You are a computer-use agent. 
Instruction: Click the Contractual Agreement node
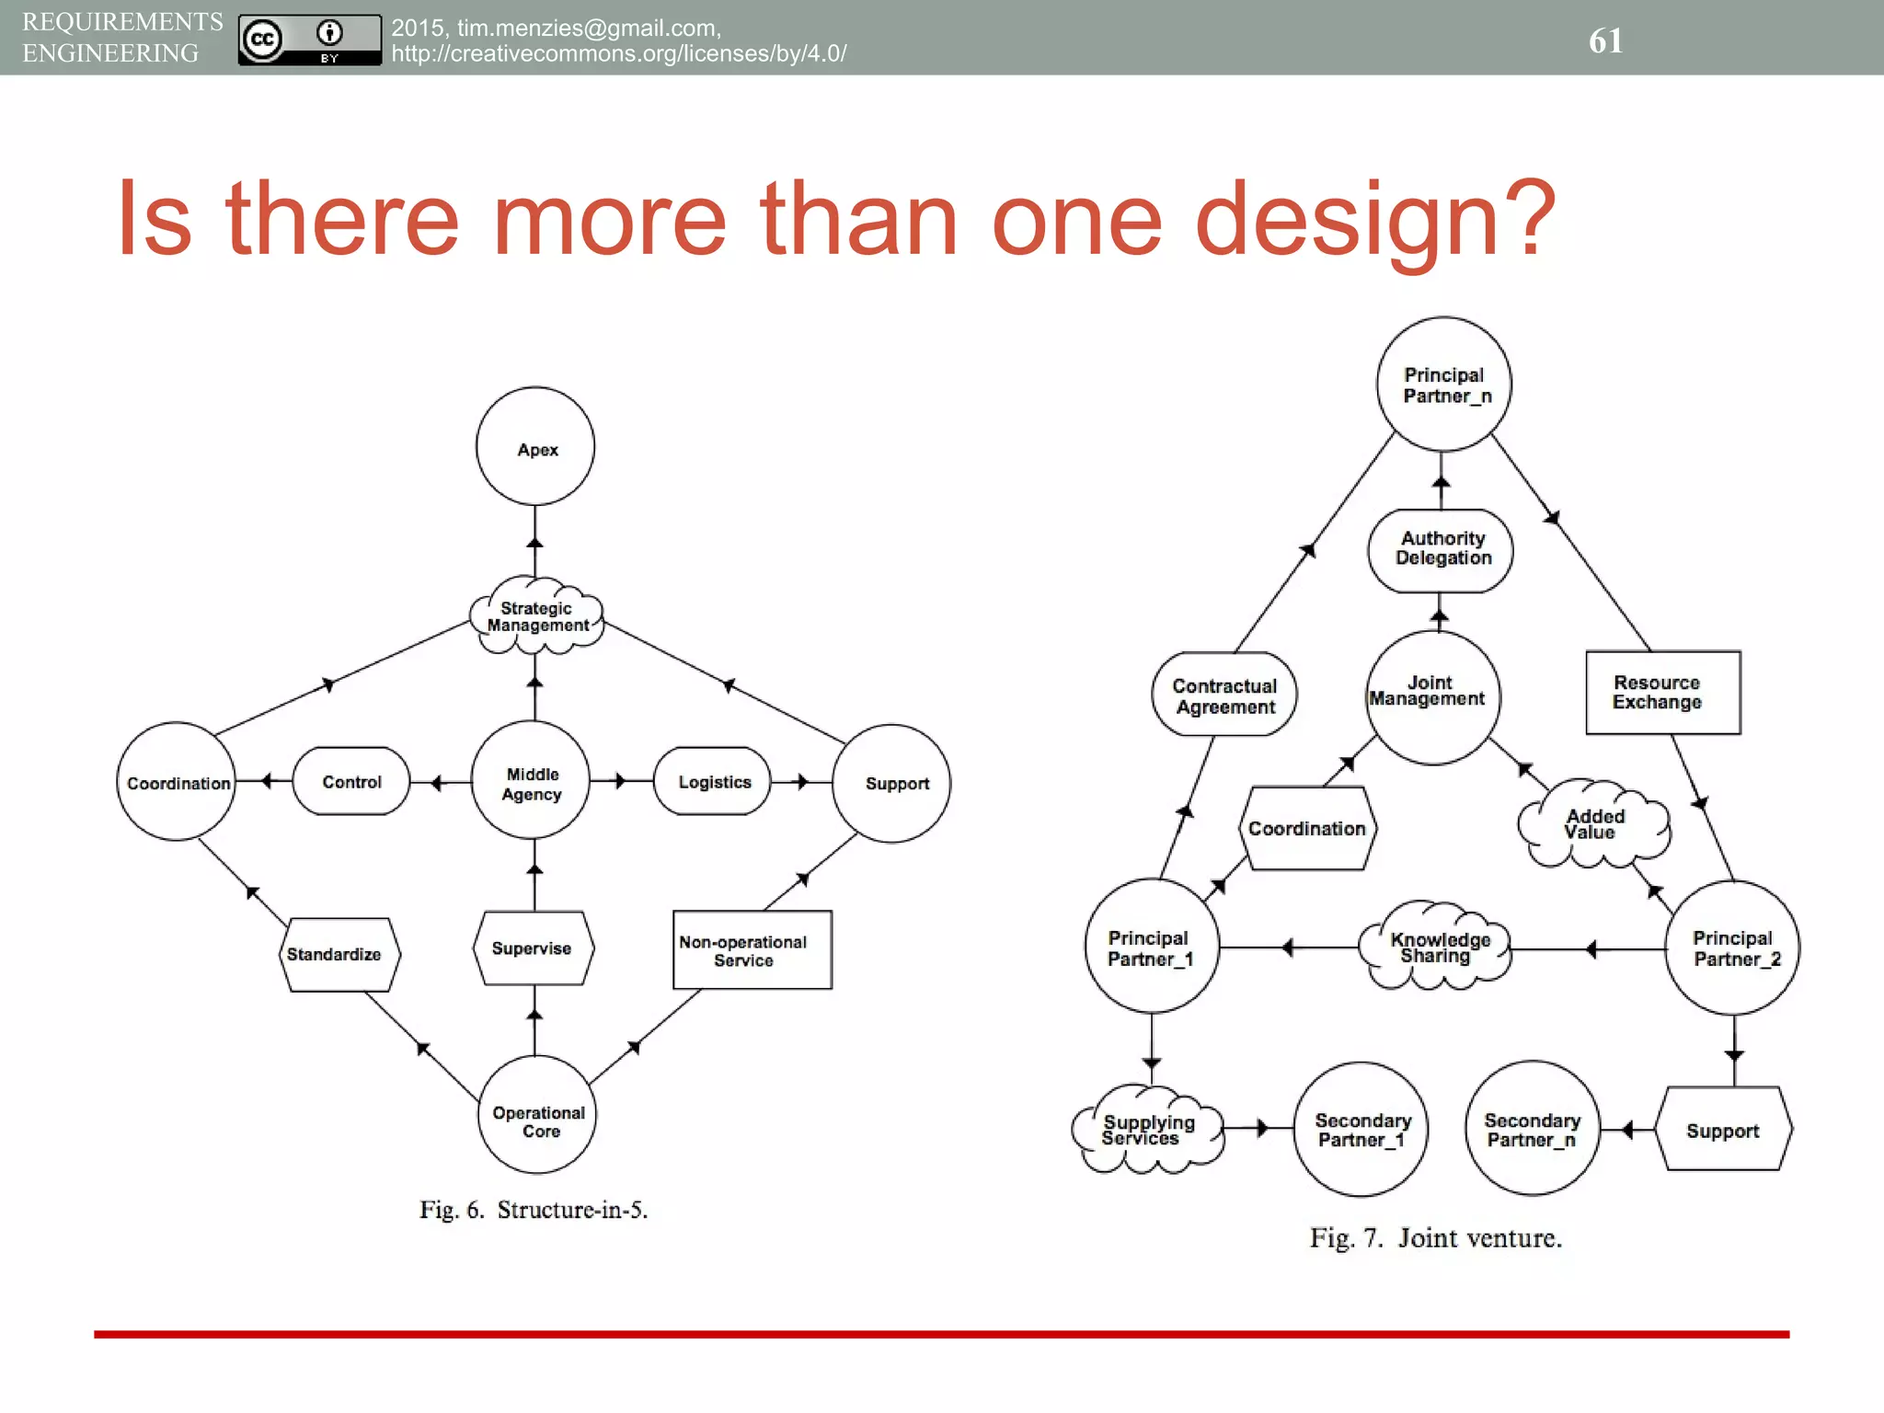coord(1224,695)
